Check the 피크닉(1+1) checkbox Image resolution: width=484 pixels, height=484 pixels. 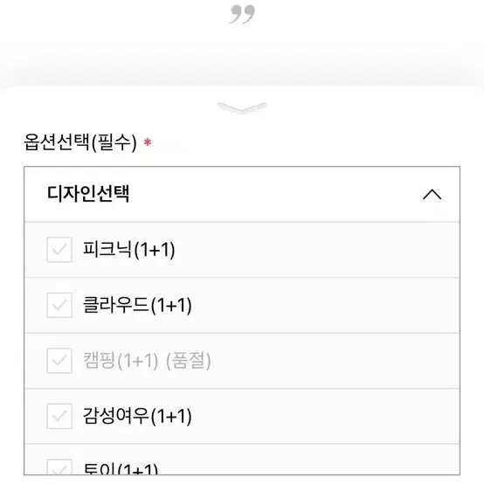(59, 249)
